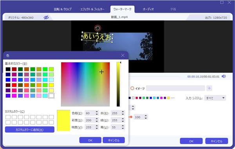235x149 pixels.
Task: Increase the red (R) value with up arrow
Action: pos(123,112)
